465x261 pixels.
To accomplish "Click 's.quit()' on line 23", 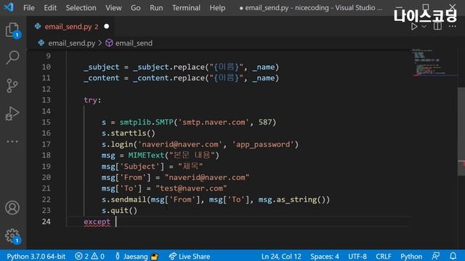I will coord(119,211).
